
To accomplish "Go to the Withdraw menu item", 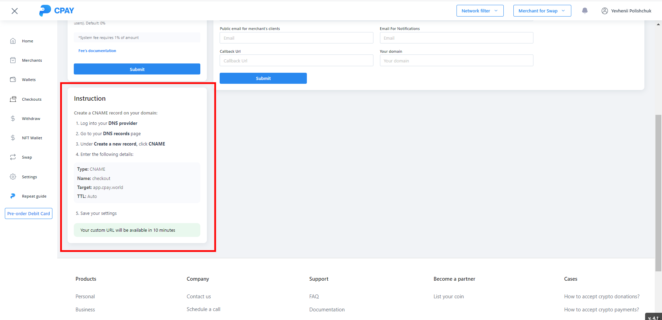I will [x=31, y=119].
